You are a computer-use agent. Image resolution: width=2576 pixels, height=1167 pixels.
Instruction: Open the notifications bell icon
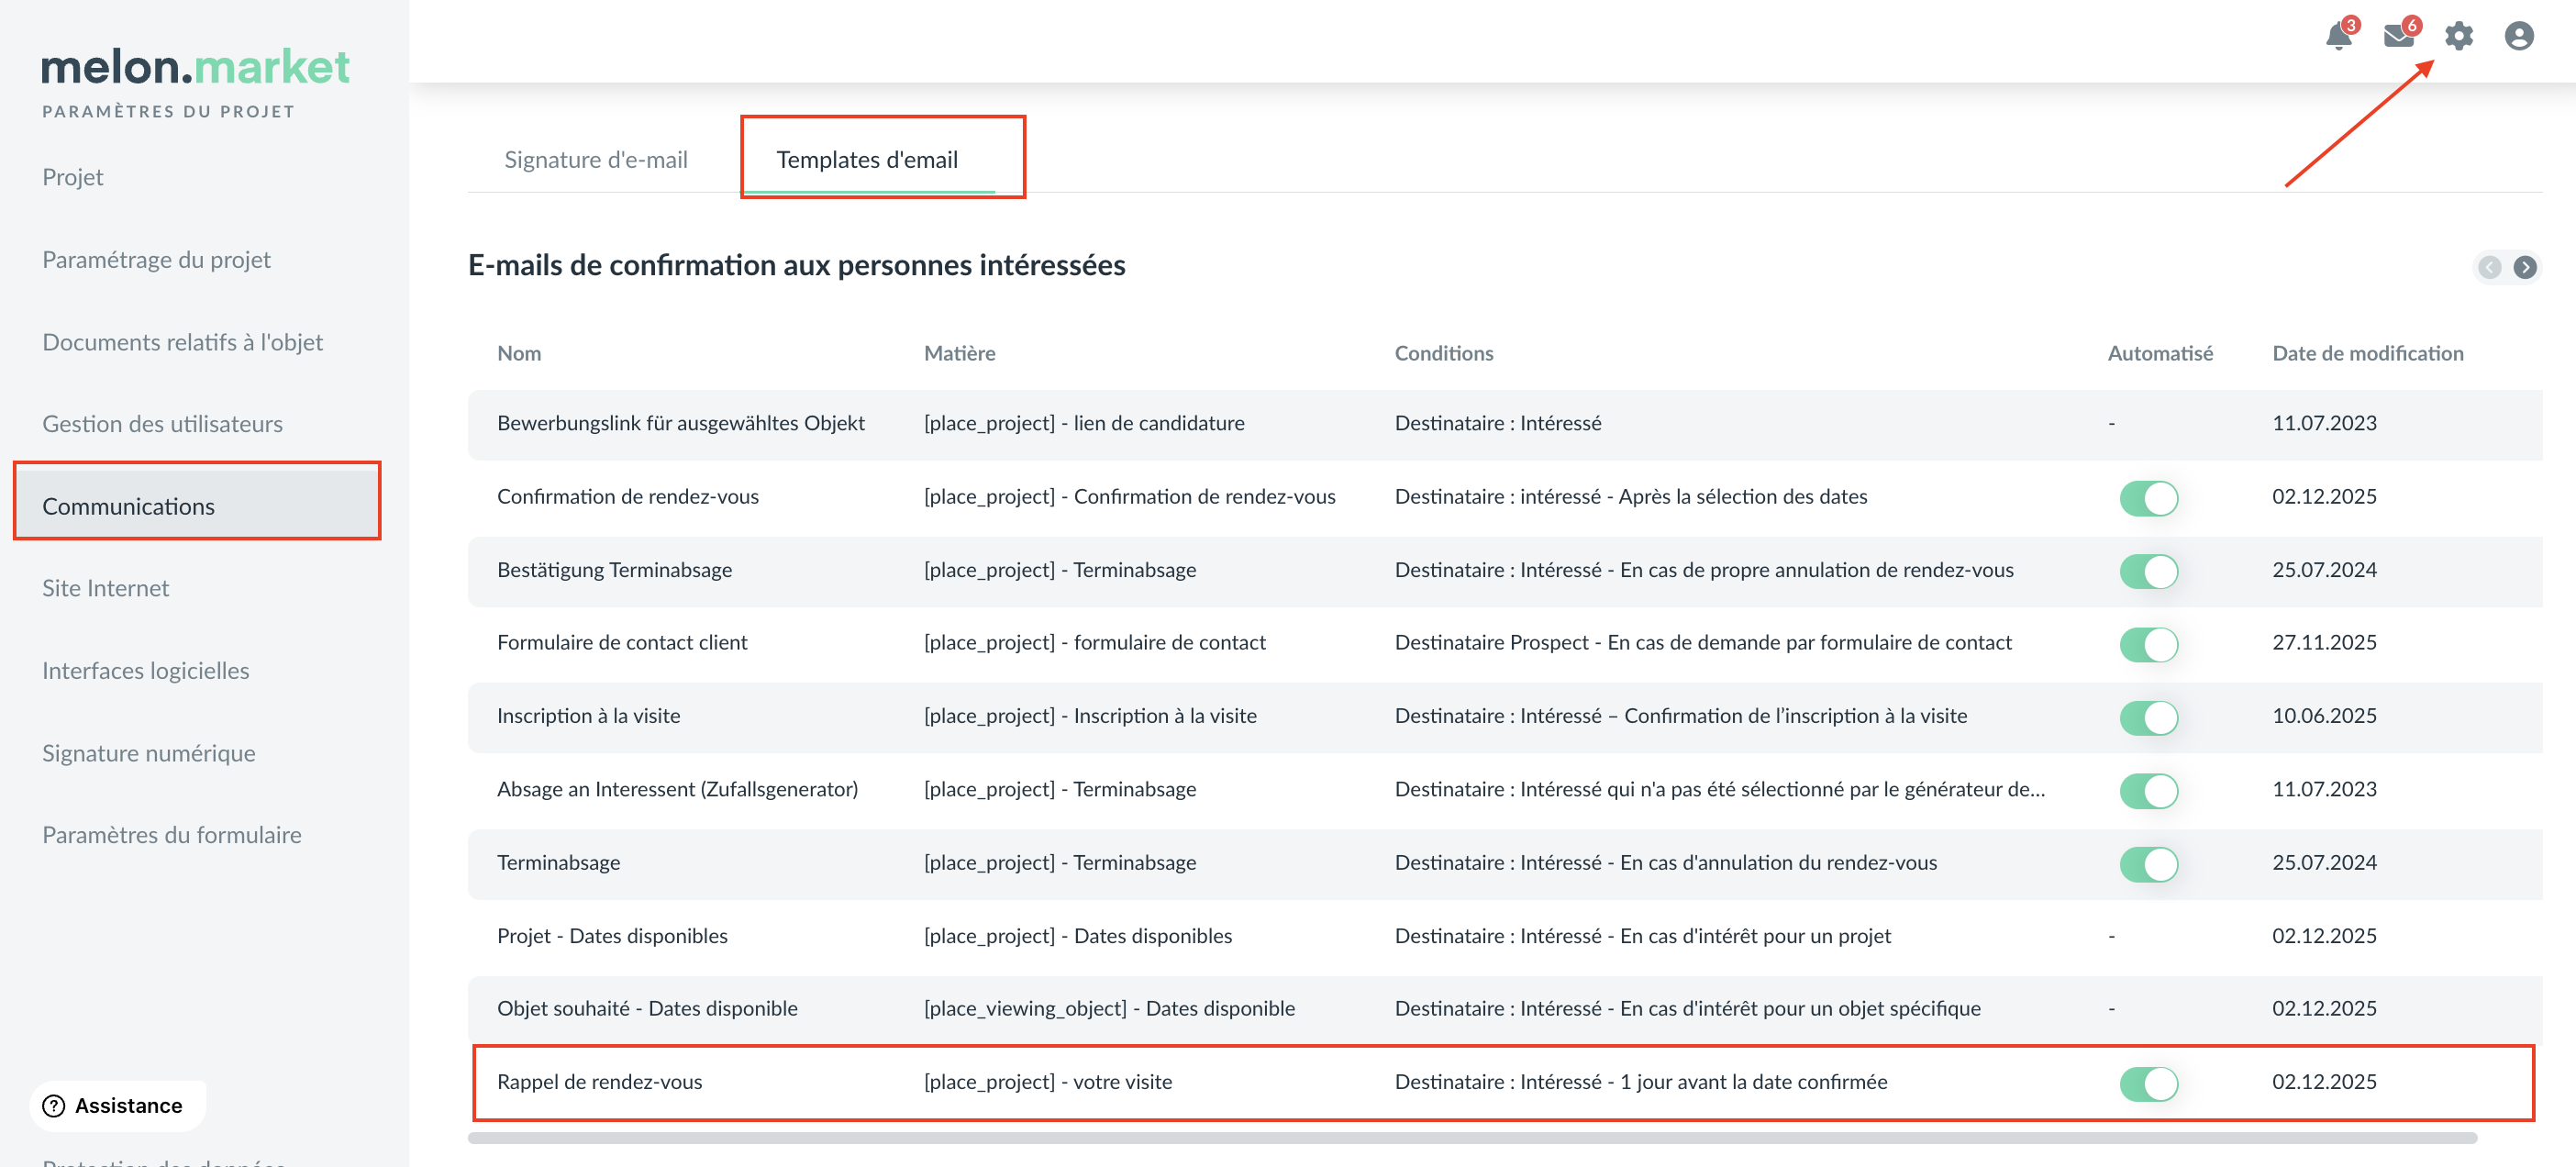click(2338, 37)
